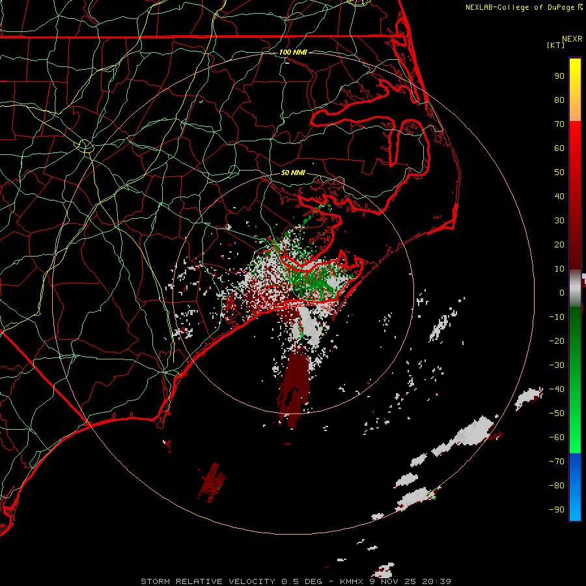Click the -90 value on the velocity scale
The width and height of the screenshot is (586, 586).
pos(557,510)
